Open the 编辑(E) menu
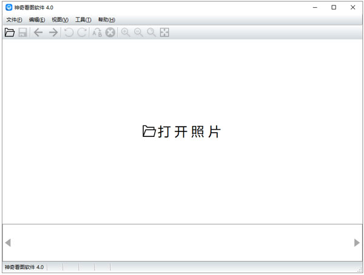 tap(37, 20)
